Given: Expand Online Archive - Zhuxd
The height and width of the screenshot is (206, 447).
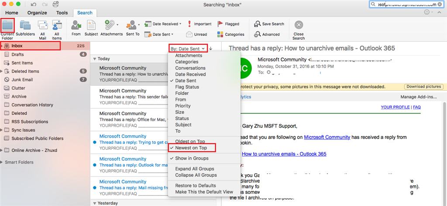Looking at the screenshot, I should point(2,150).
